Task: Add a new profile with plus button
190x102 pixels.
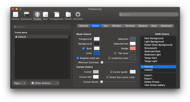Action: (24, 83)
